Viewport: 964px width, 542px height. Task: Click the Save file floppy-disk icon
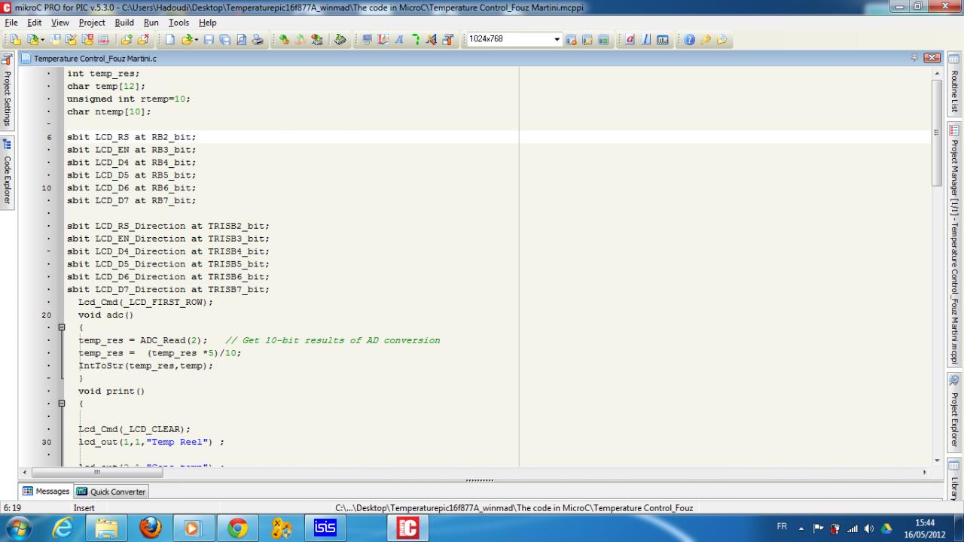click(209, 39)
